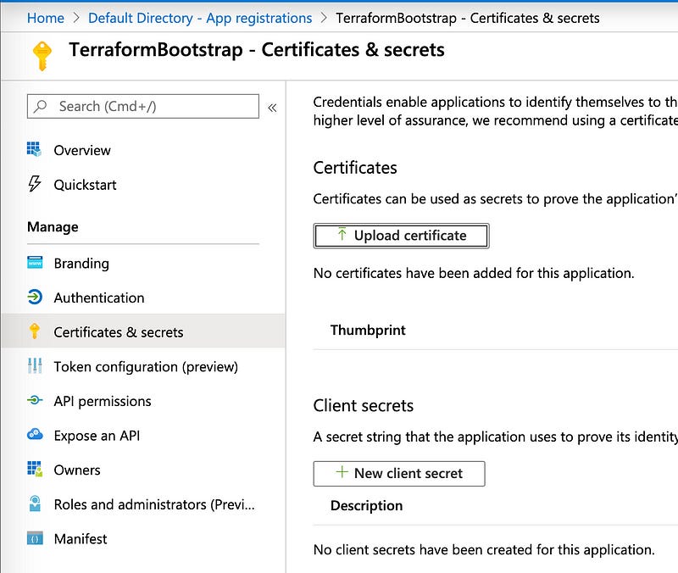Click the TerraformBootstrap breadcrumb text
This screenshot has width=678, height=573.
coord(468,18)
